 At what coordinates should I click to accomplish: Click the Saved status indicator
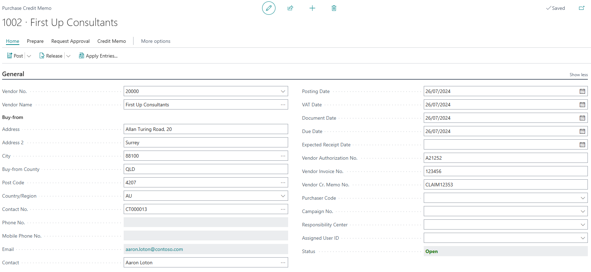556,8
